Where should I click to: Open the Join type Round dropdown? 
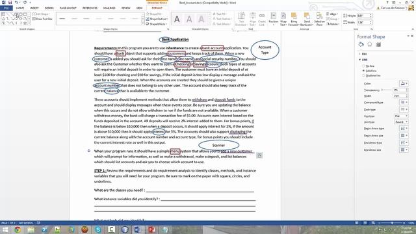click(x=401, y=122)
